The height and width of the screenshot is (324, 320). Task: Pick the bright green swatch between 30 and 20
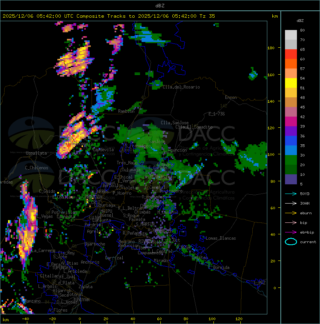291,160
